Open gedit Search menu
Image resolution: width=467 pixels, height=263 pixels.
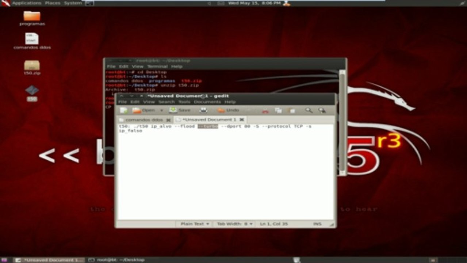pyautogui.click(x=166, y=102)
